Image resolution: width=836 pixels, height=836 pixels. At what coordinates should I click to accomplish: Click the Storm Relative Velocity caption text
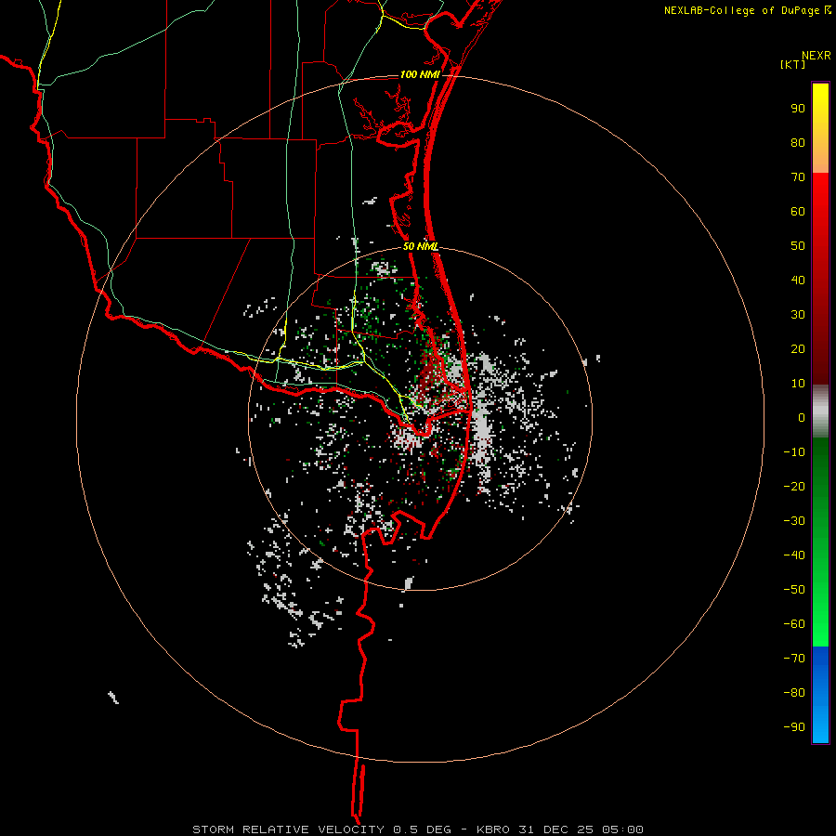[288, 829]
